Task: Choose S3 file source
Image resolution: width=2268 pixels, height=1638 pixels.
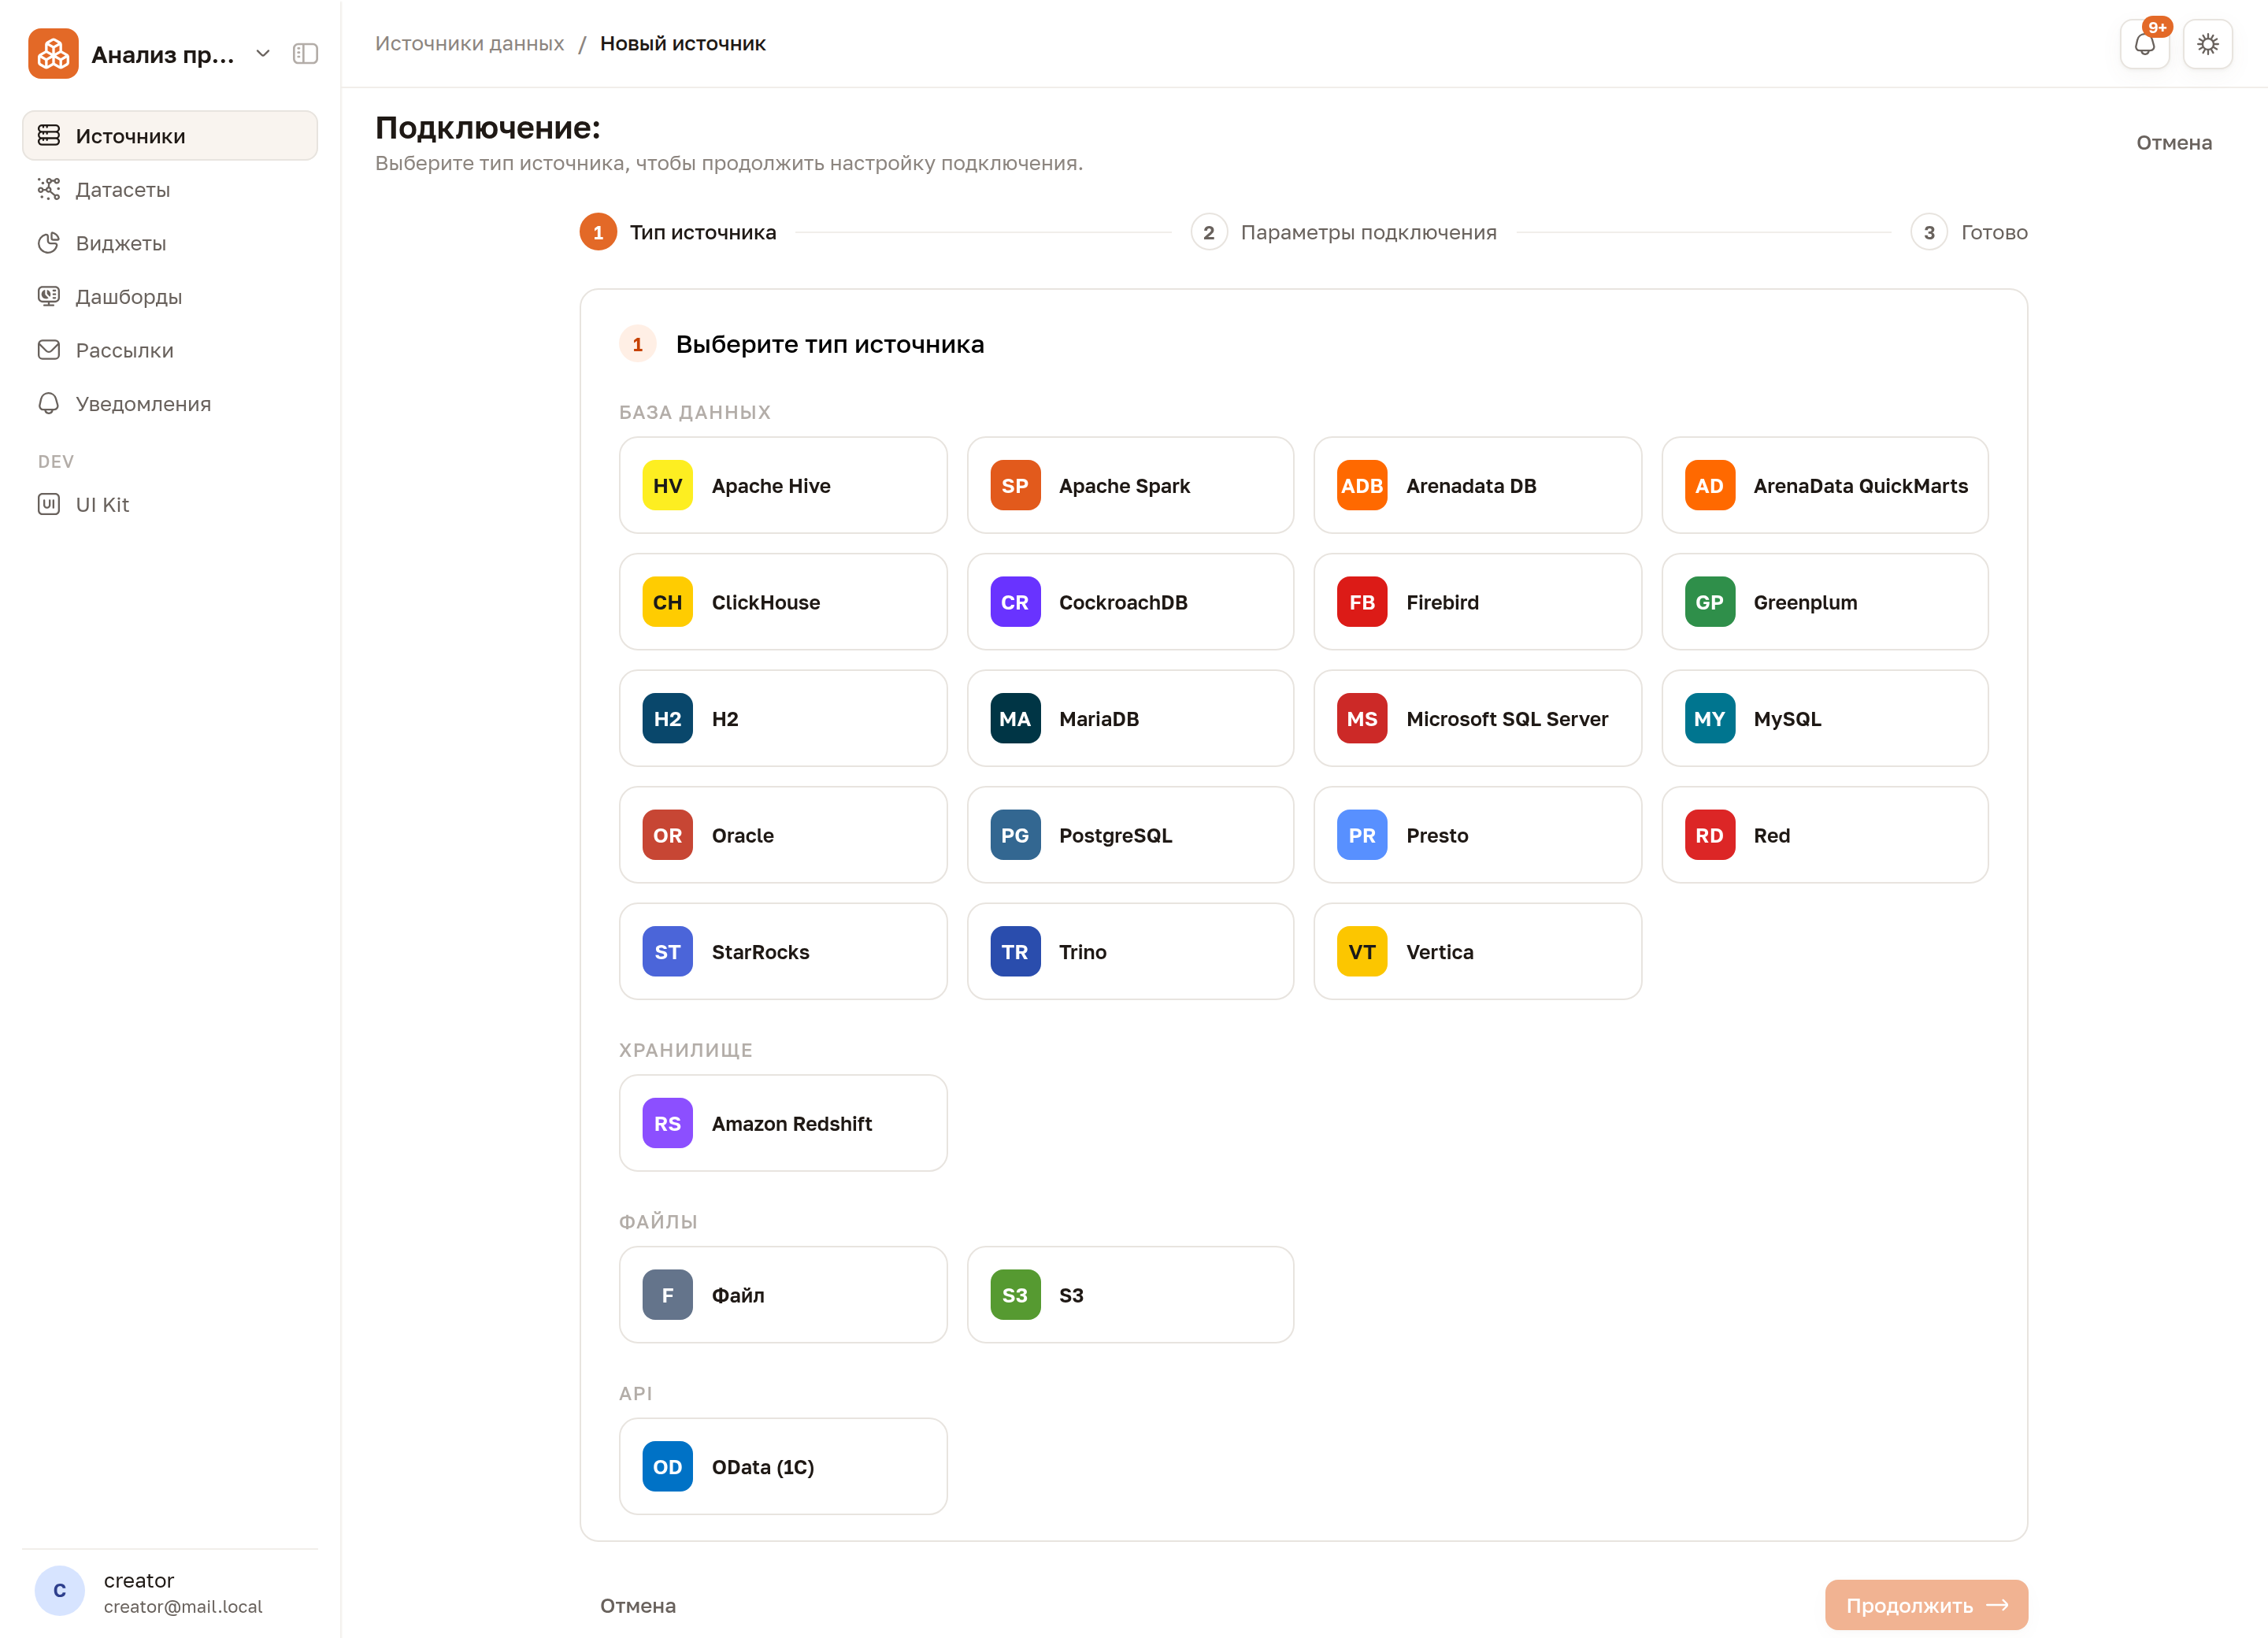Action: coord(1130,1294)
